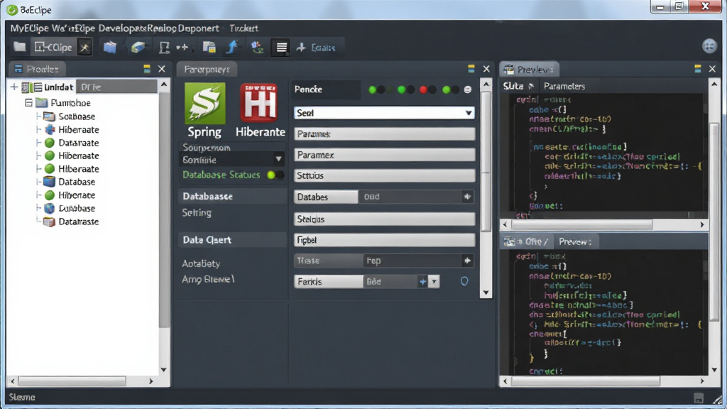Switch to the Slite tab
This screenshot has height=409, width=727.
[x=518, y=86]
